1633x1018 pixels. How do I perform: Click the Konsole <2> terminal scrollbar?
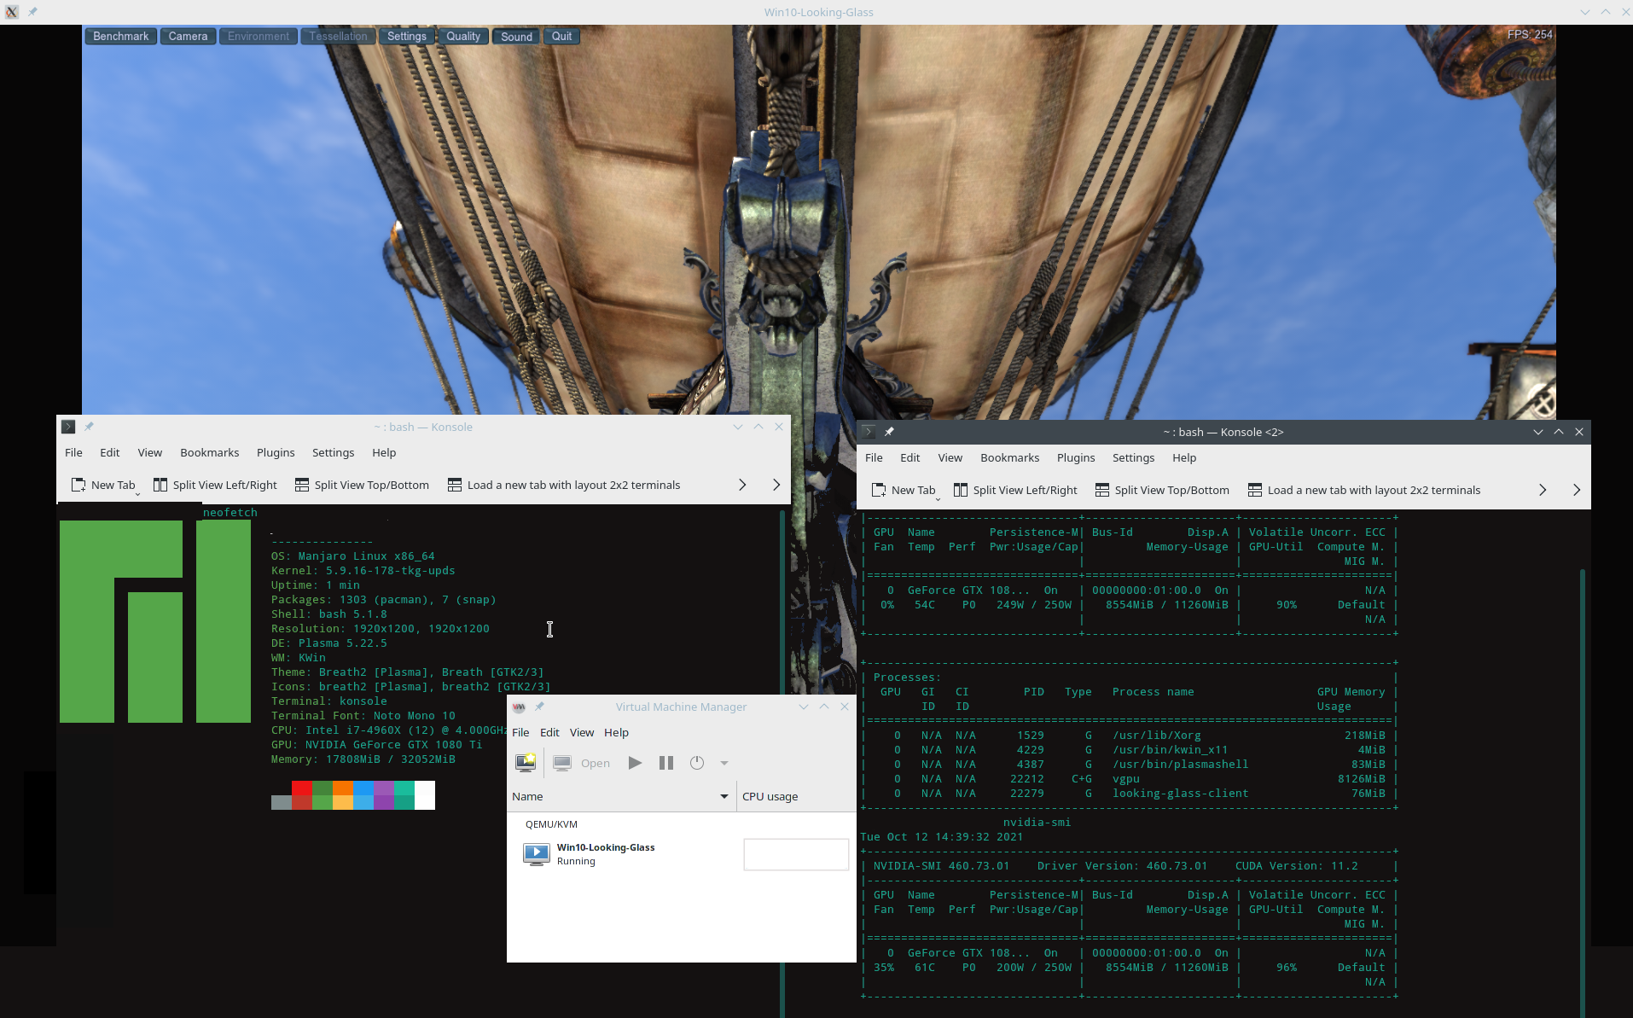pos(1583,793)
